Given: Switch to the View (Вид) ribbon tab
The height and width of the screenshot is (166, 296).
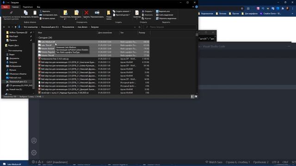Looking at the screenshot, I should (38, 7).
